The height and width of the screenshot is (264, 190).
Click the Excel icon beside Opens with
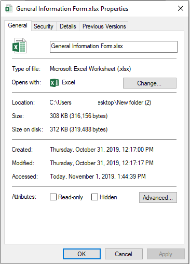point(54,83)
